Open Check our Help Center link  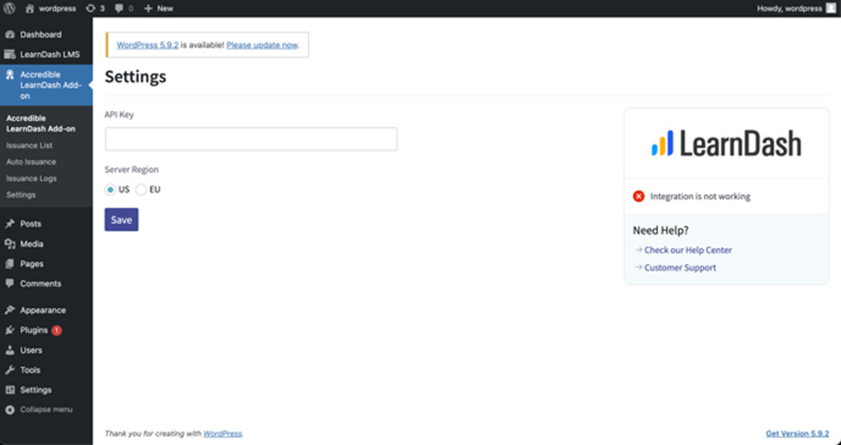[687, 250]
